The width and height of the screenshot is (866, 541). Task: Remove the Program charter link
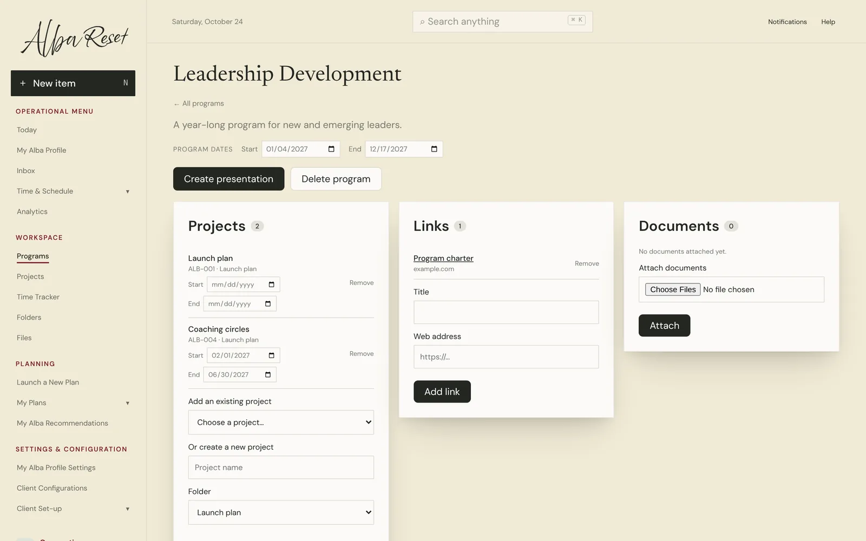coord(587,263)
